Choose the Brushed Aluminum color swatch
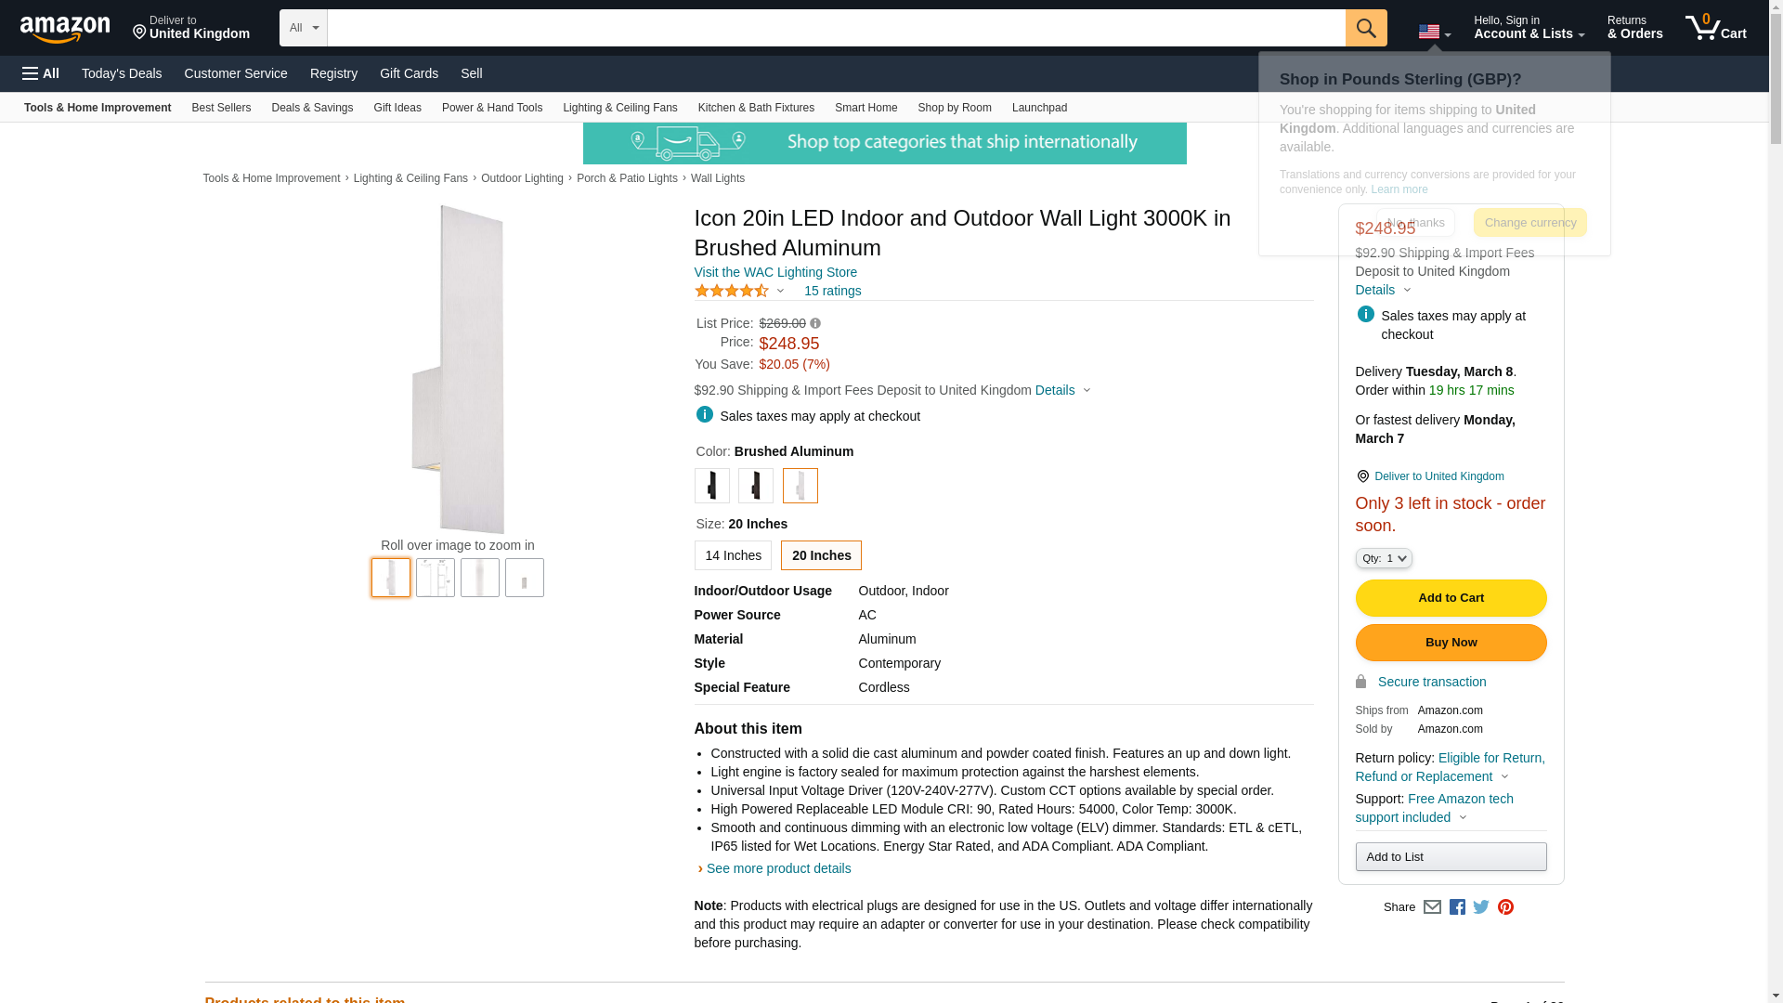The height and width of the screenshot is (1003, 1783). coord(800,486)
